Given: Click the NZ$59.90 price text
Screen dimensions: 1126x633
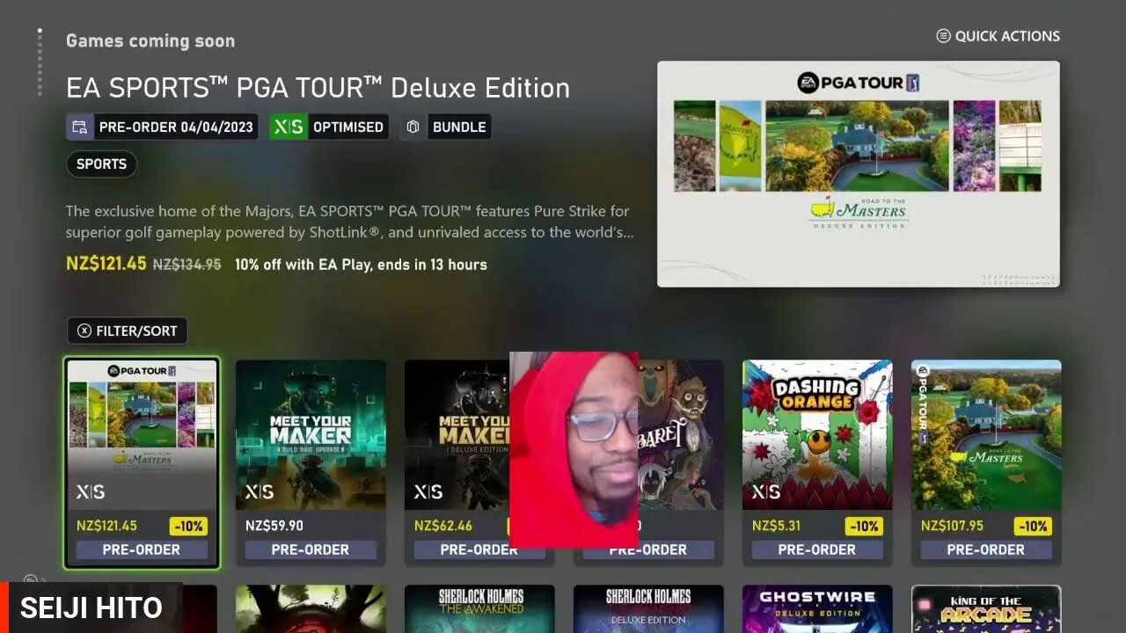Looking at the screenshot, I should coord(274,526).
